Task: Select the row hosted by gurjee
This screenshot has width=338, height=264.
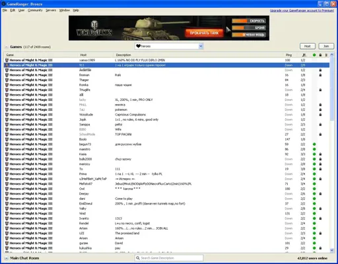Action: [166, 243]
